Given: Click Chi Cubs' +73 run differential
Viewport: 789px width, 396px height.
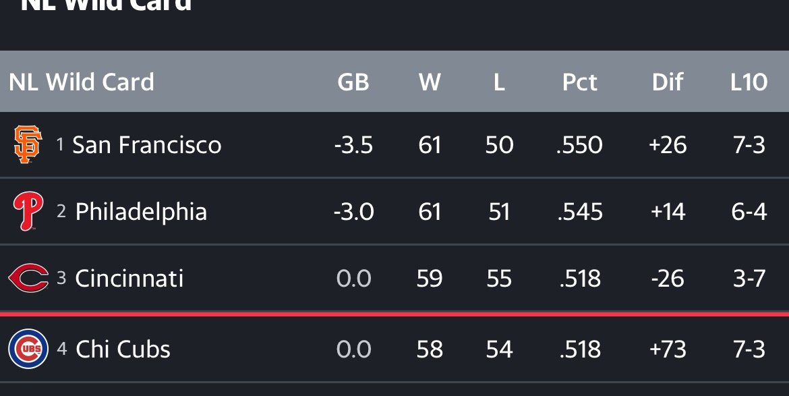Looking at the screenshot, I should [668, 349].
